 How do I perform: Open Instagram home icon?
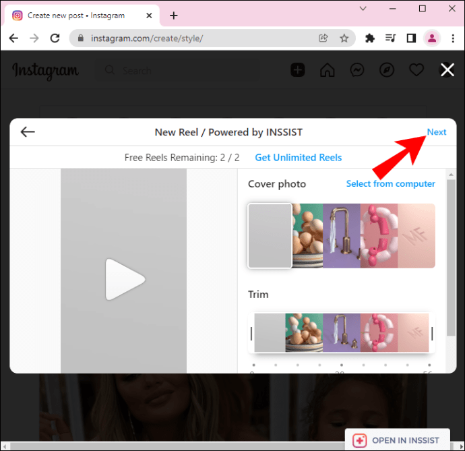click(x=328, y=70)
